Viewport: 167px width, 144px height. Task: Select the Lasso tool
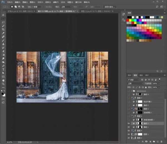[3, 22]
